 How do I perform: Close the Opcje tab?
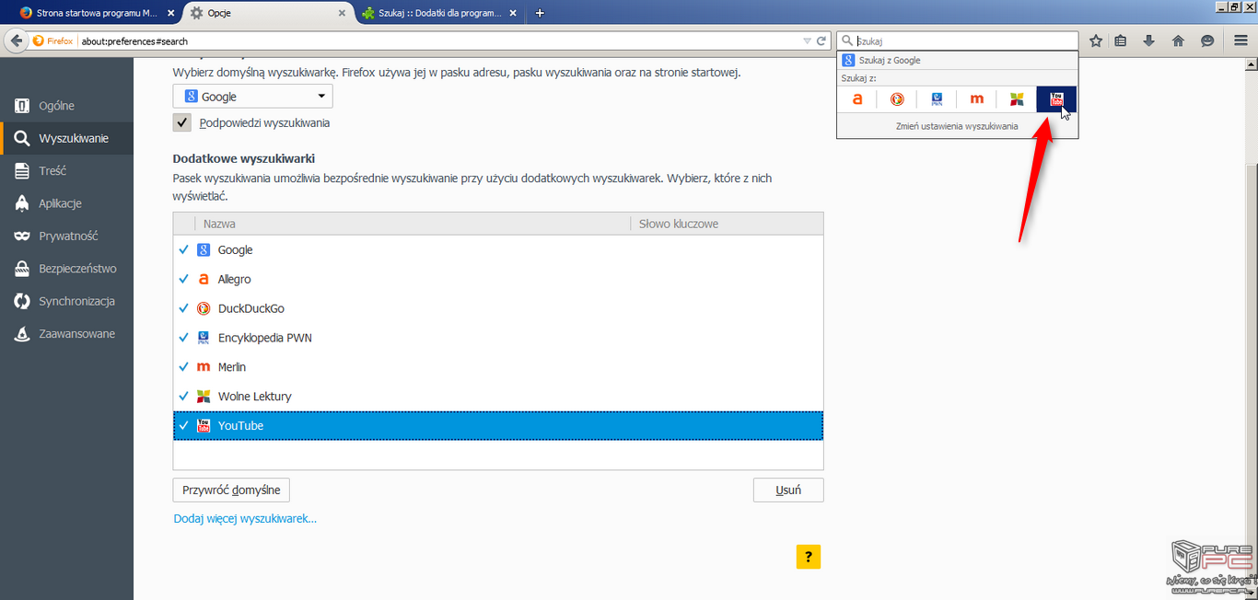tap(342, 13)
